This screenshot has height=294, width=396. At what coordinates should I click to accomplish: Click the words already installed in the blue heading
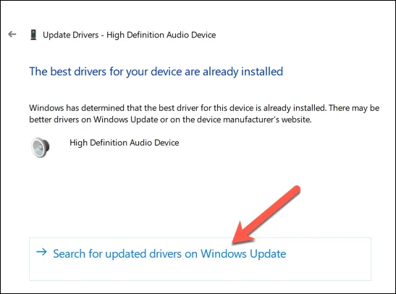243,72
